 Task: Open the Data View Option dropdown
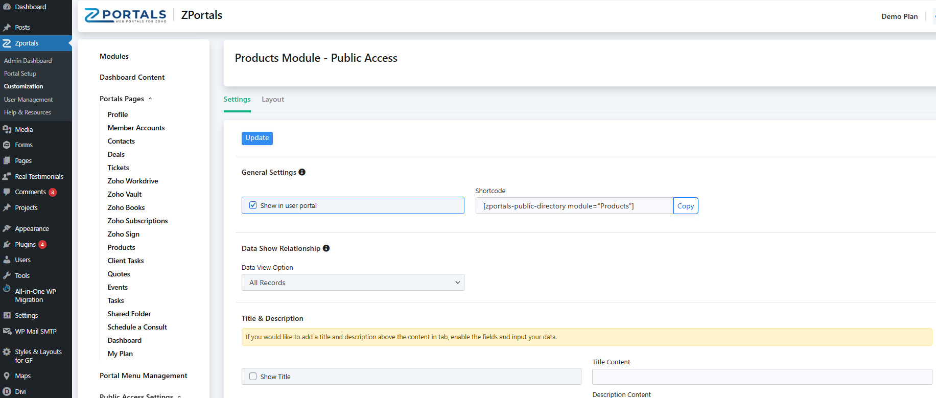click(353, 283)
